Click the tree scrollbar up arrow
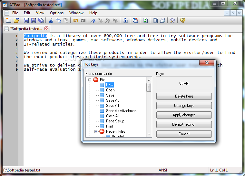The width and height of the screenshot is (245, 176). pos(149,80)
